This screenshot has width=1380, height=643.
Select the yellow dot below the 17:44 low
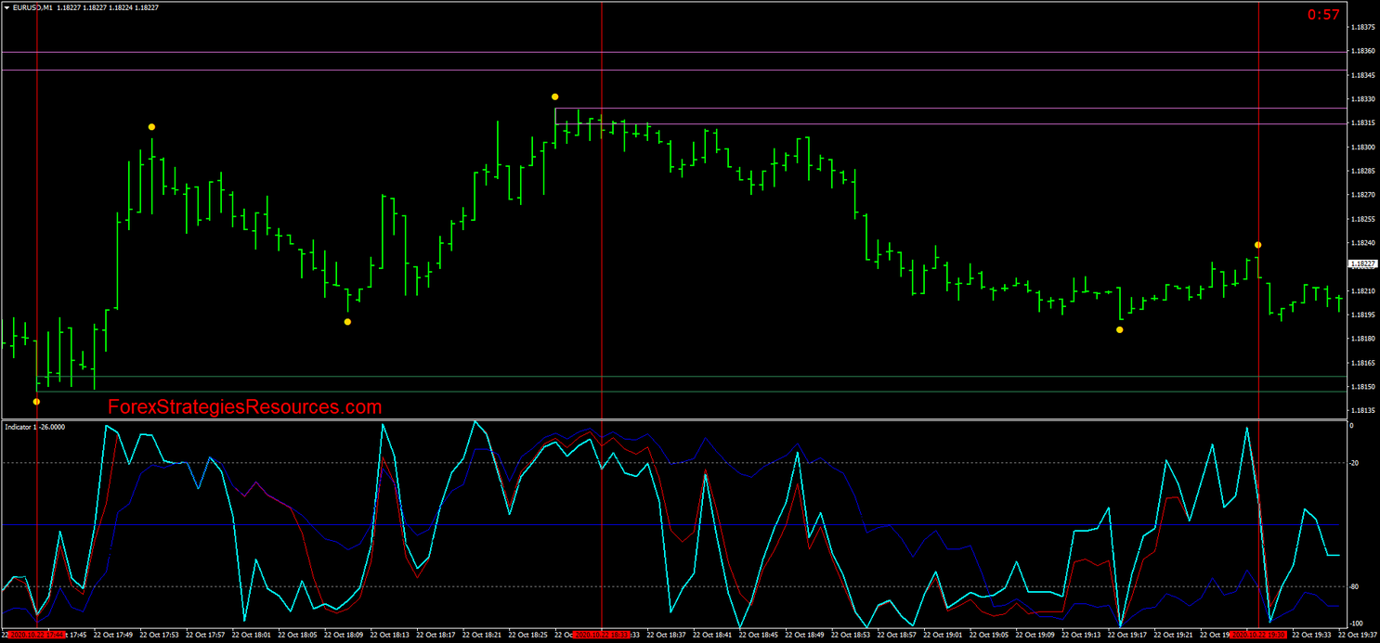[x=36, y=402]
